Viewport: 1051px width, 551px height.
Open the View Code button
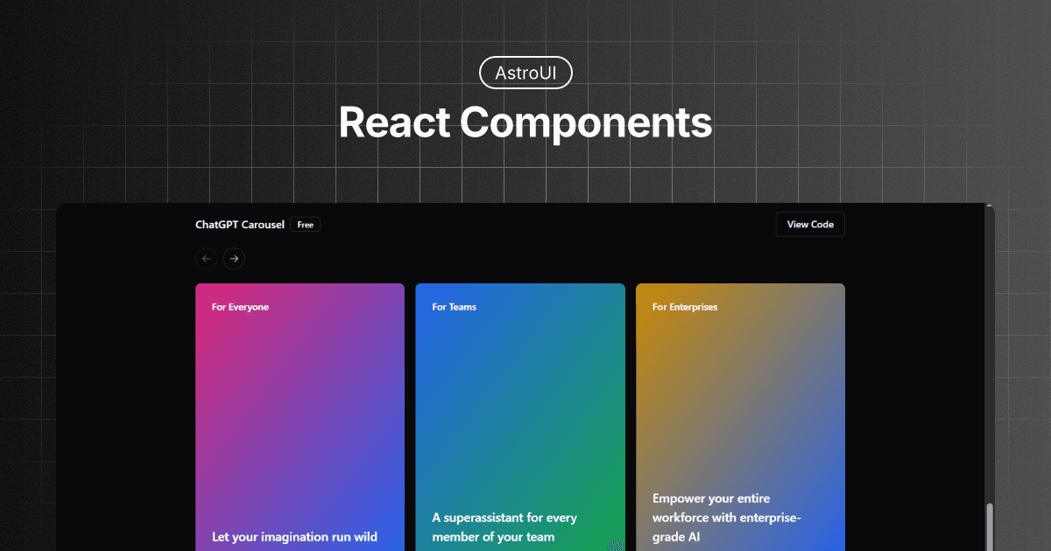(810, 224)
